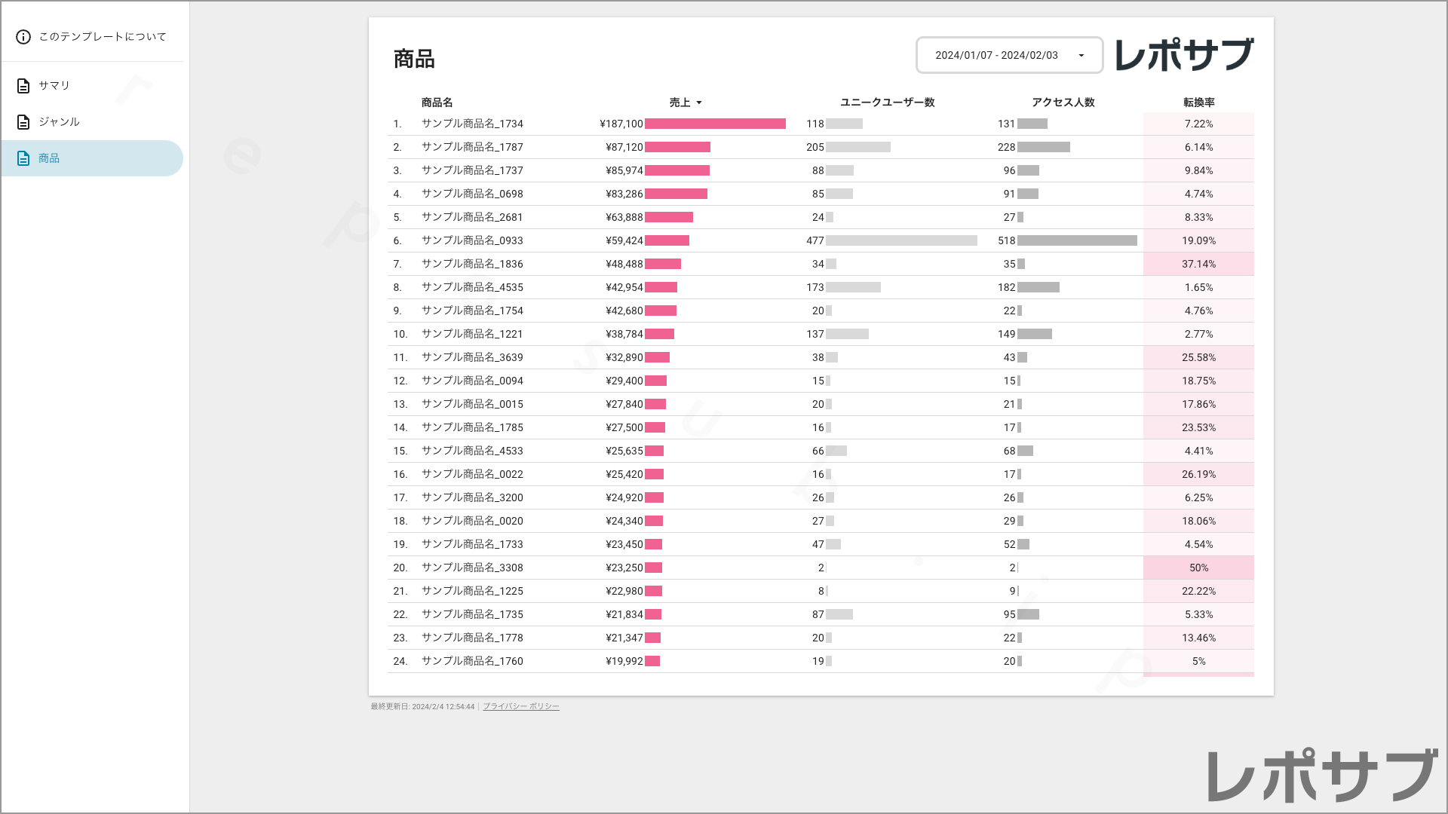Viewport: 1448px width, 814px height.
Task: Open the date range dropdown arrow
Action: (x=1081, y=55)
